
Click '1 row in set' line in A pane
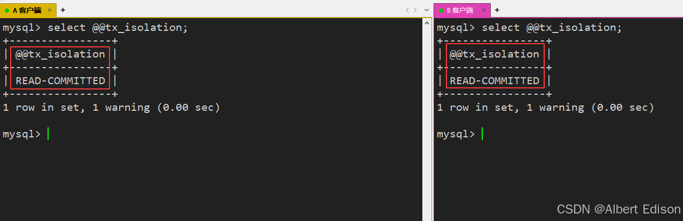(112, 108)
